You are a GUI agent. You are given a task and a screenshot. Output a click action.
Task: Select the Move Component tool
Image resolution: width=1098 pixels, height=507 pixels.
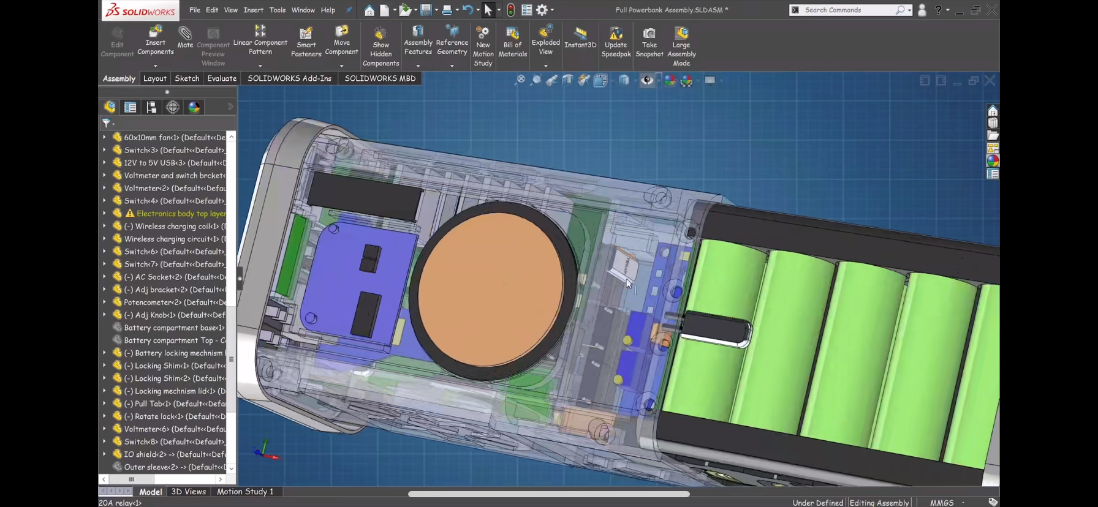tap(341, 40)
